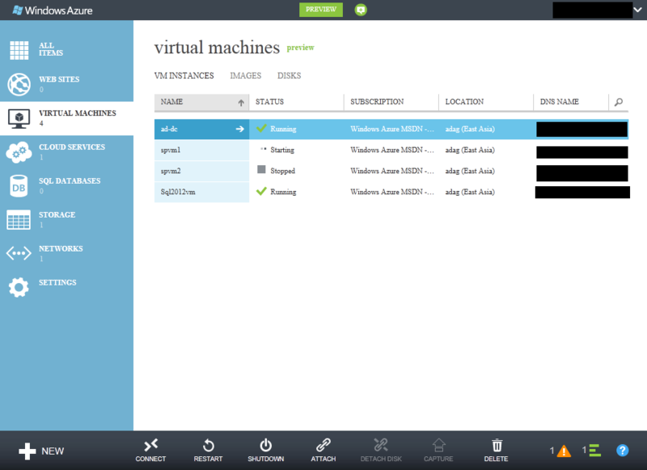This screenshot has width=647, height=470.
Task: Open Cloud Services gear-cloud icon
Action: click(19, 152)
